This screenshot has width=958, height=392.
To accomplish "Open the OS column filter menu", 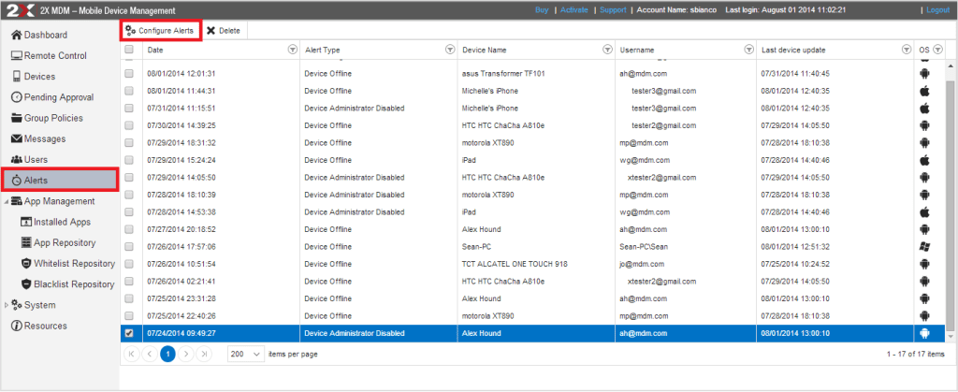I will [937, 50].
